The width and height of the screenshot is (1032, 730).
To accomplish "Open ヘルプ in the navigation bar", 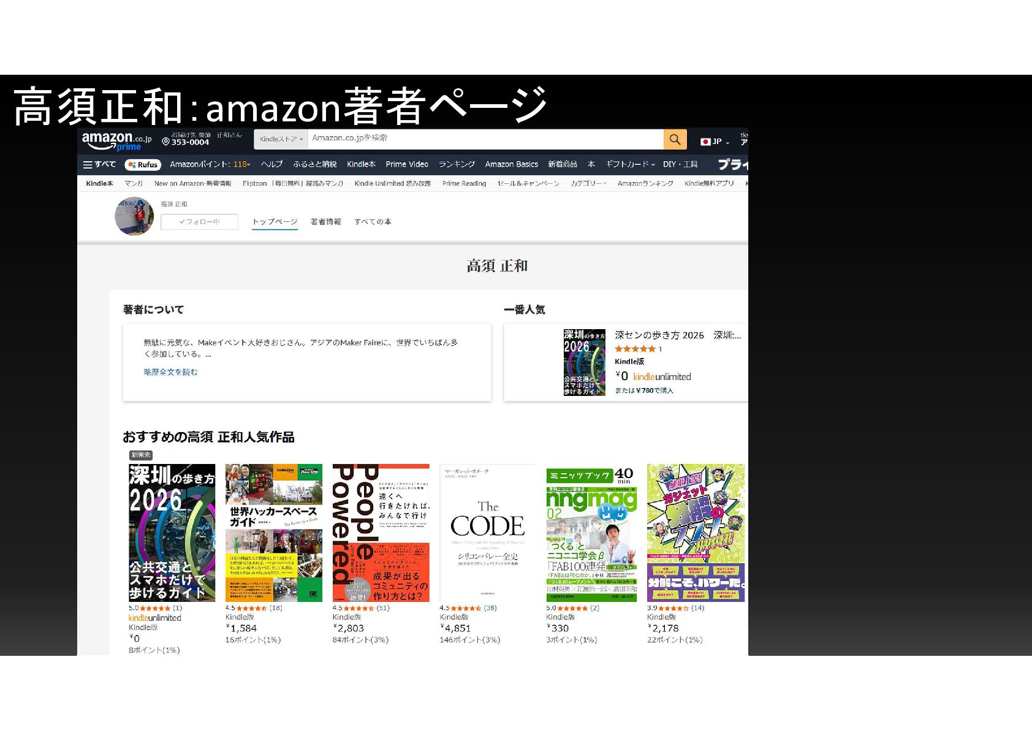I will pyautogui.click(x=271, y=164).
